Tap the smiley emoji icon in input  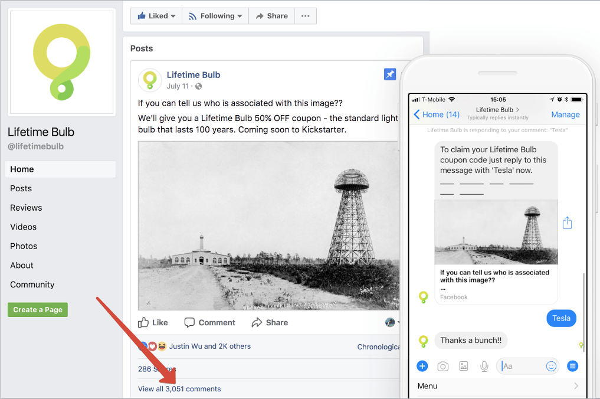pyautogui.click(x=551, y=367)
